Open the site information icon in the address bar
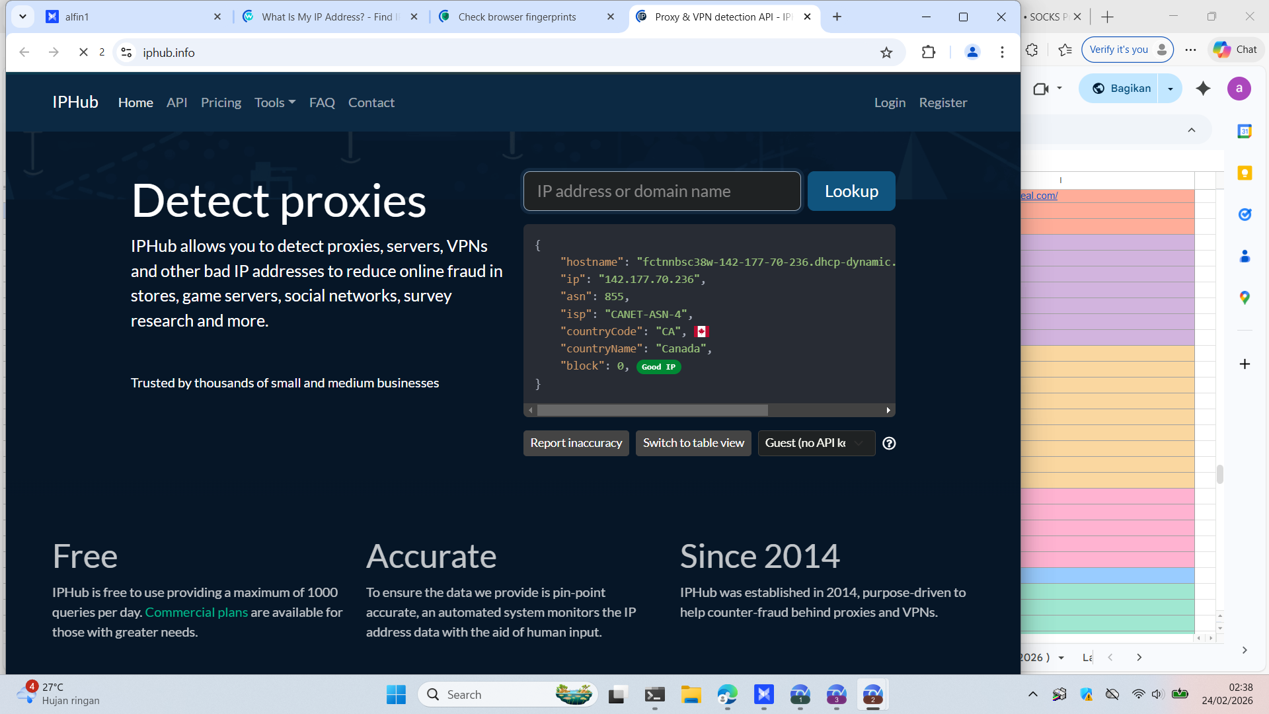 coord(127,52)
